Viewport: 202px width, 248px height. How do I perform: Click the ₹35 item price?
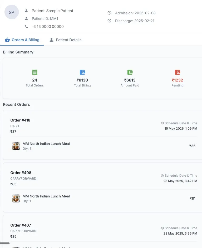coord(192,146)
